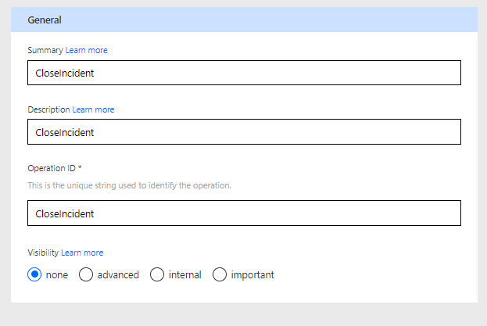Click the none option label text
This screenshot has width=487, height=326.
[x=57, y=275]
